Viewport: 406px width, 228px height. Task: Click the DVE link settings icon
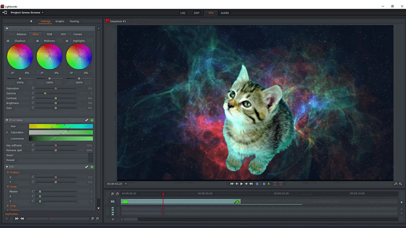87,167
